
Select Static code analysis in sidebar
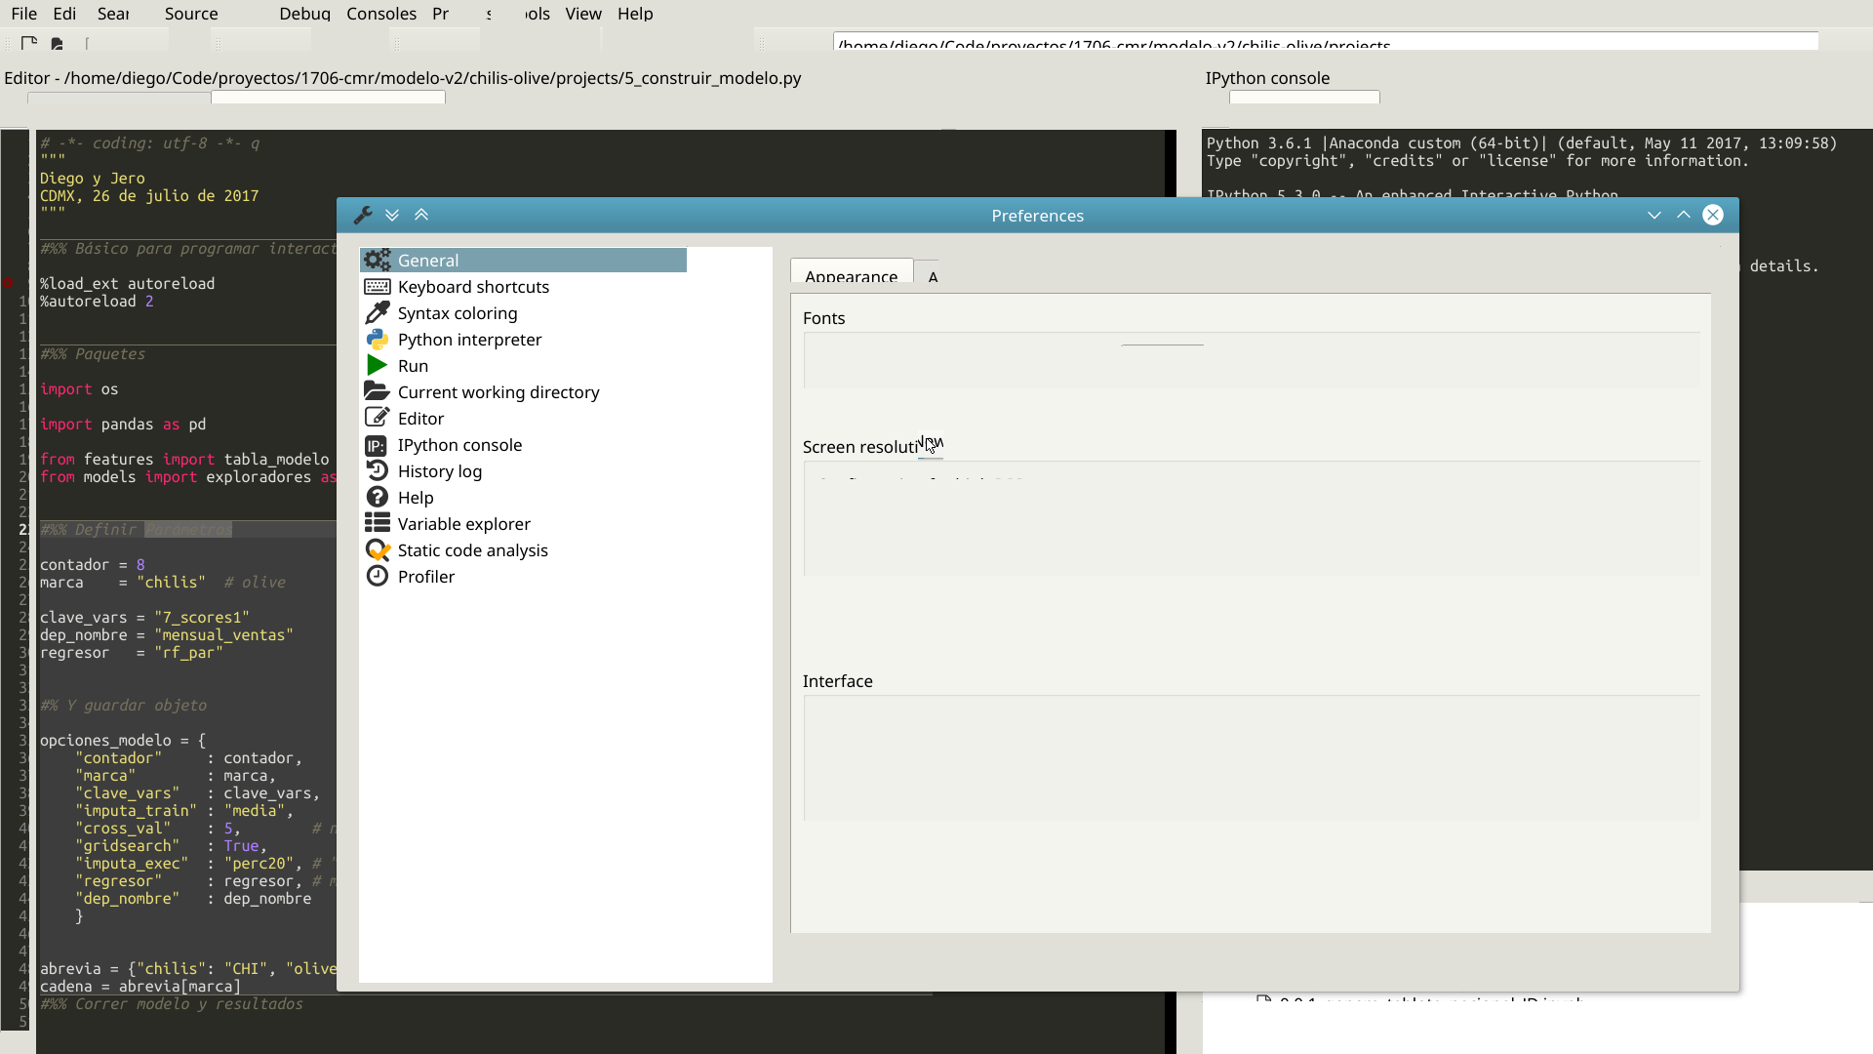click(472, 550)
